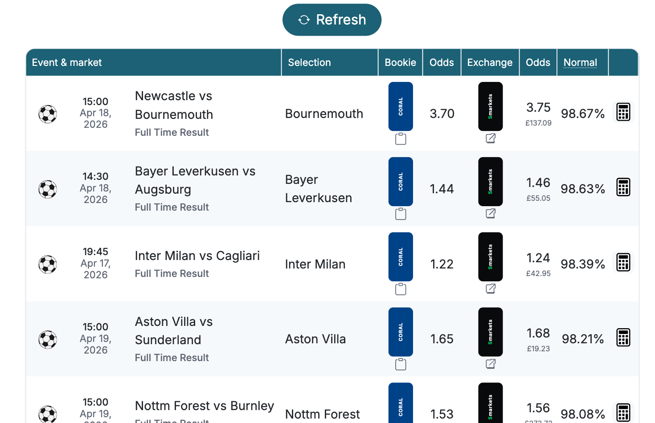Sort by the Normal column header

point(580,62)
